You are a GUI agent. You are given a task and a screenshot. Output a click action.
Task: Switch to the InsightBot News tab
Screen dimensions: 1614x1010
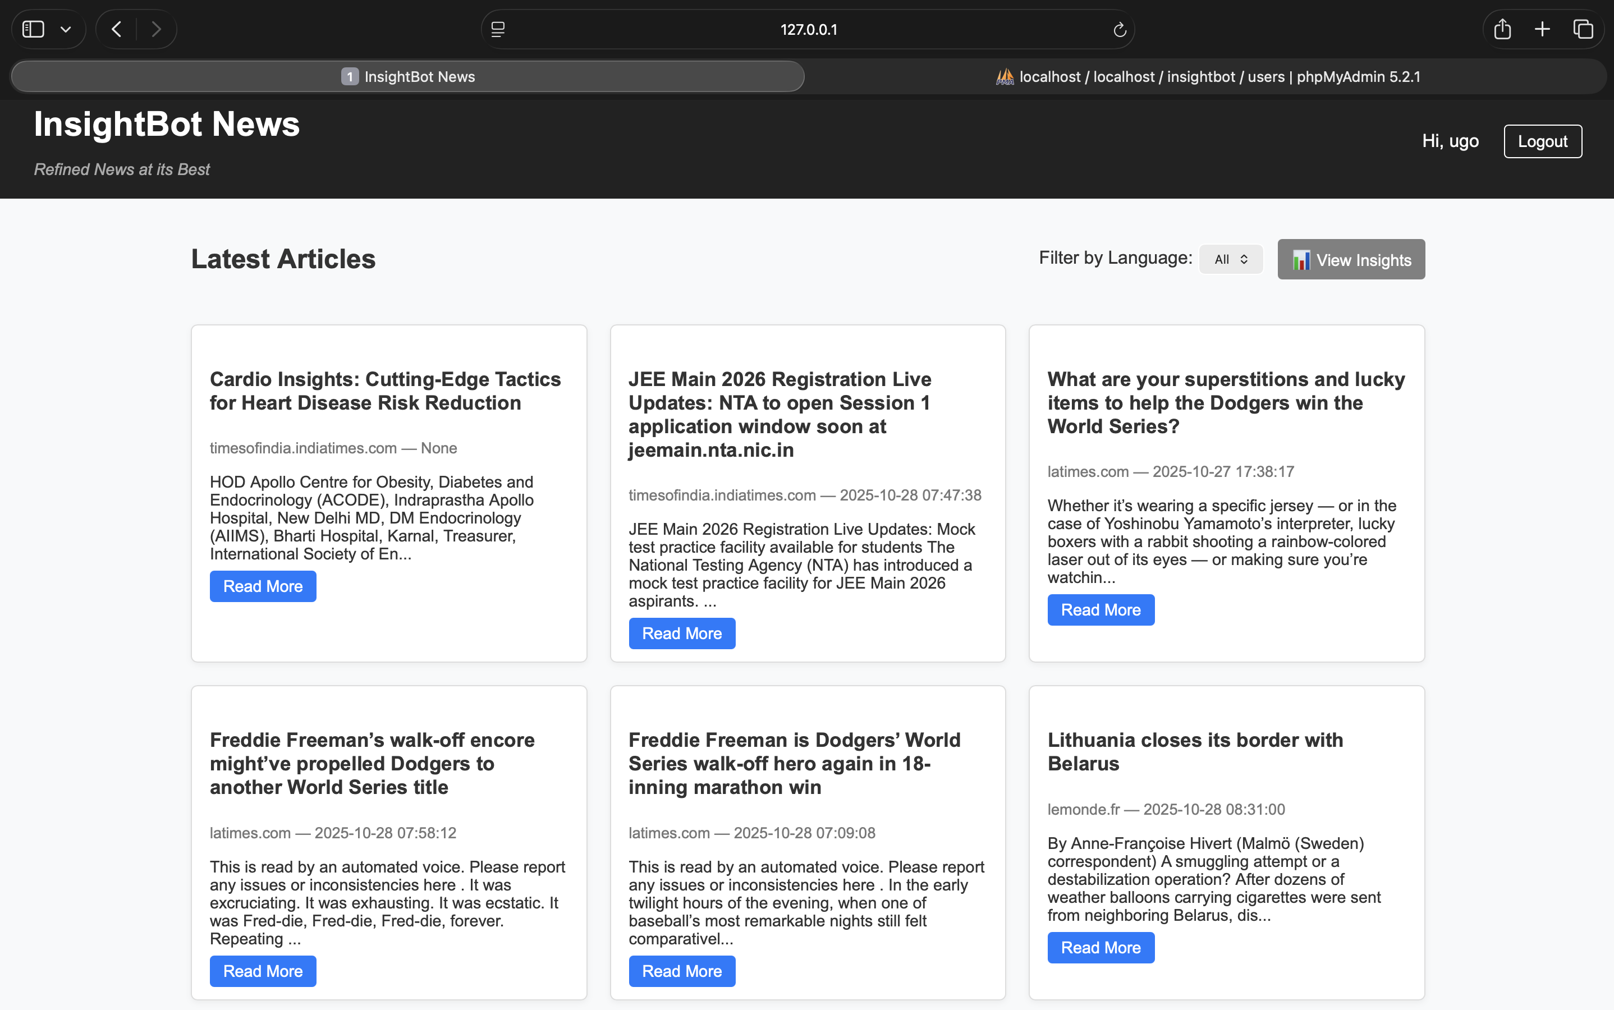(x=407, y=76)
